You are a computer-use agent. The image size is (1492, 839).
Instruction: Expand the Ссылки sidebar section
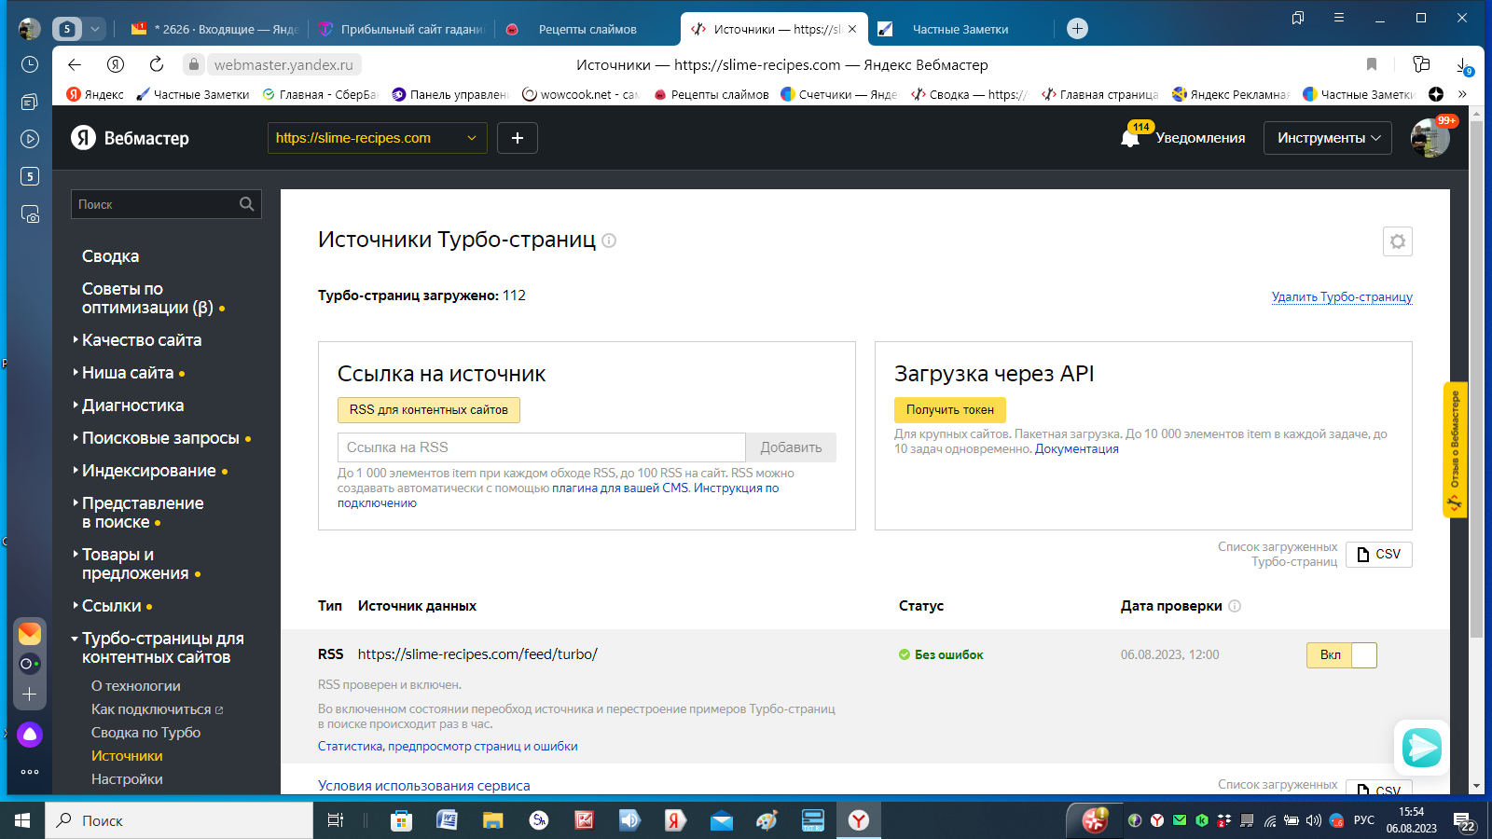[112, 606]
